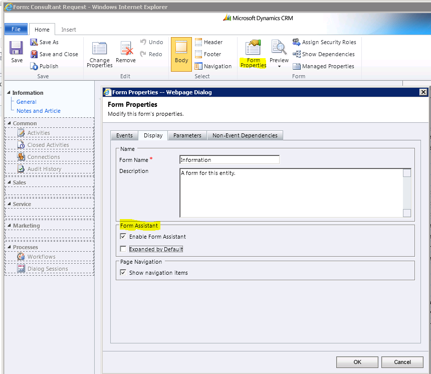Click the Form Name input field

[x=229, y=160]
